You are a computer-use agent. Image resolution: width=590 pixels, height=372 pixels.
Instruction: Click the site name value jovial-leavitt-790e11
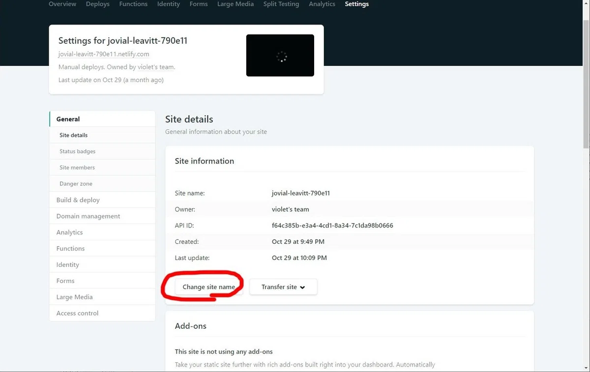pos(301,193)
